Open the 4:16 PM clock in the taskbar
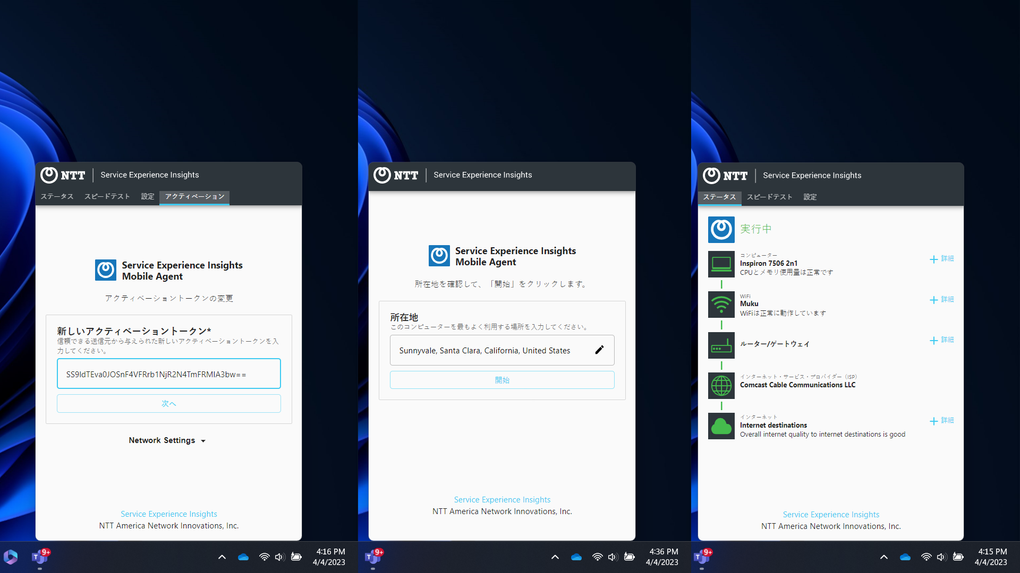Image resolution: width=1020 pixels, height=573 pixels. click(329, 557)
